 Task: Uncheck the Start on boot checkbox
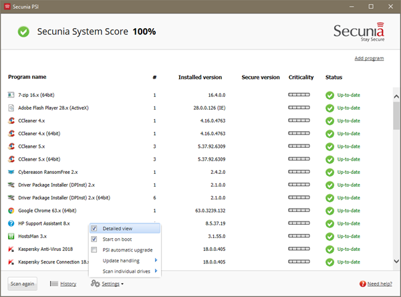[94, 239]
